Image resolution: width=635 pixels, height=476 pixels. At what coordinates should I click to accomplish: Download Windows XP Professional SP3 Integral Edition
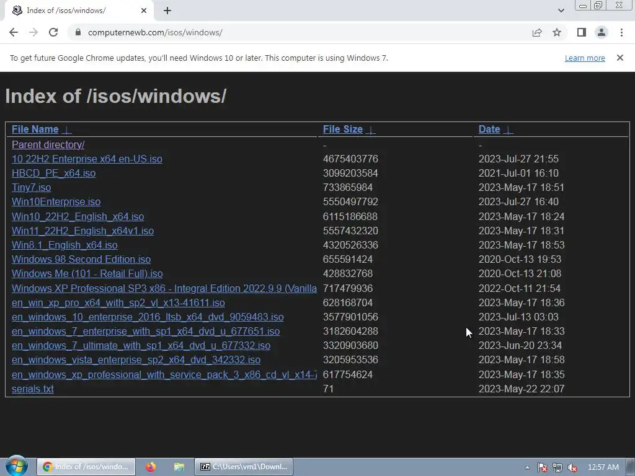[164, 288]
